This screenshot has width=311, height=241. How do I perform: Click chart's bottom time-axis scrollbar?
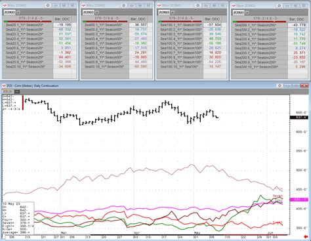(x=144, y=235)
